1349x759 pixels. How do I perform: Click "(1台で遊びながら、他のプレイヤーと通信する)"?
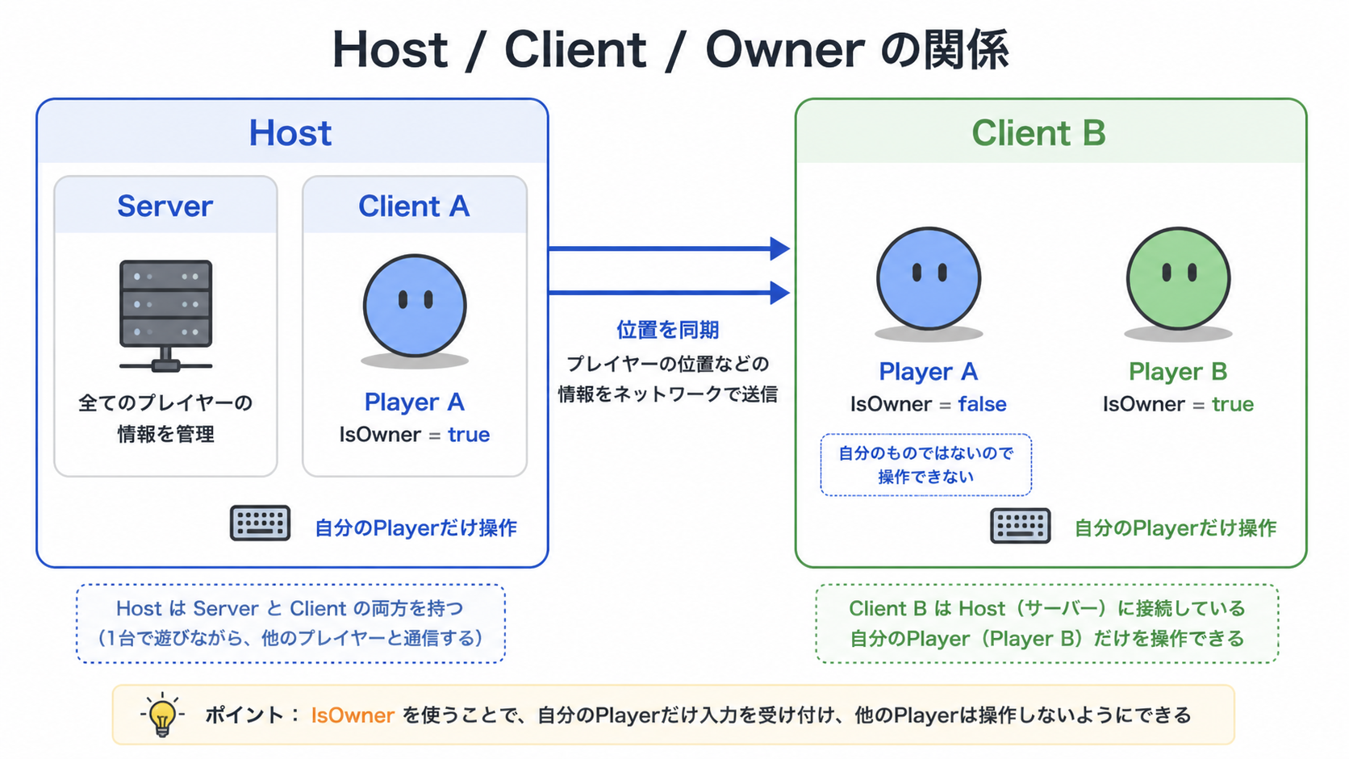290,639
